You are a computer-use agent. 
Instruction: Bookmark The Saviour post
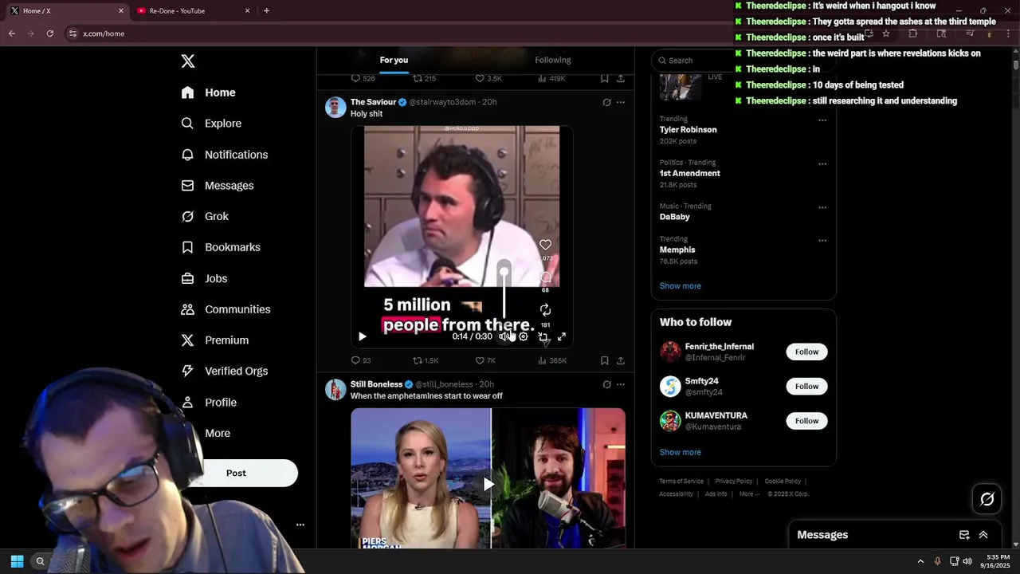(605, 360)
